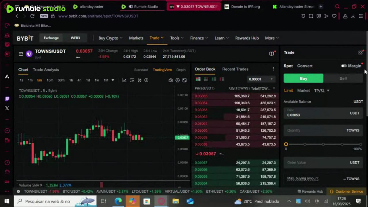Show sell orders only in order book
Viewport: 368px width, 207px height.
pyautogui.click(x=222, y=79)
